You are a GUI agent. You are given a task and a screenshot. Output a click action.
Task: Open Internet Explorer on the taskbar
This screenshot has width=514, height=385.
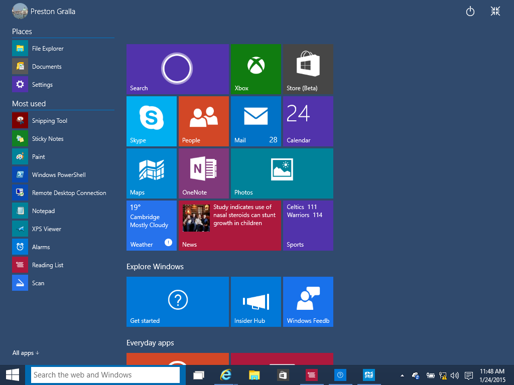(x=226, y=375)
